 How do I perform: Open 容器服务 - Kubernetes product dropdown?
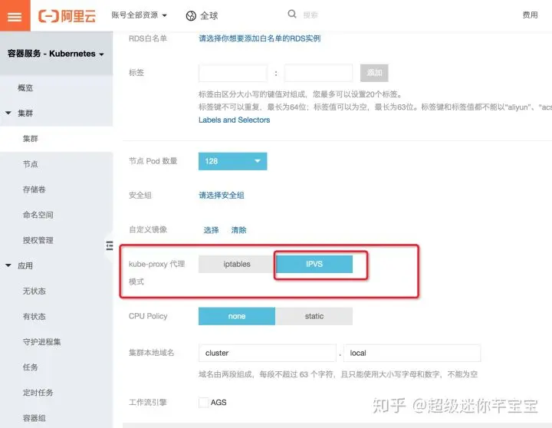56,54
